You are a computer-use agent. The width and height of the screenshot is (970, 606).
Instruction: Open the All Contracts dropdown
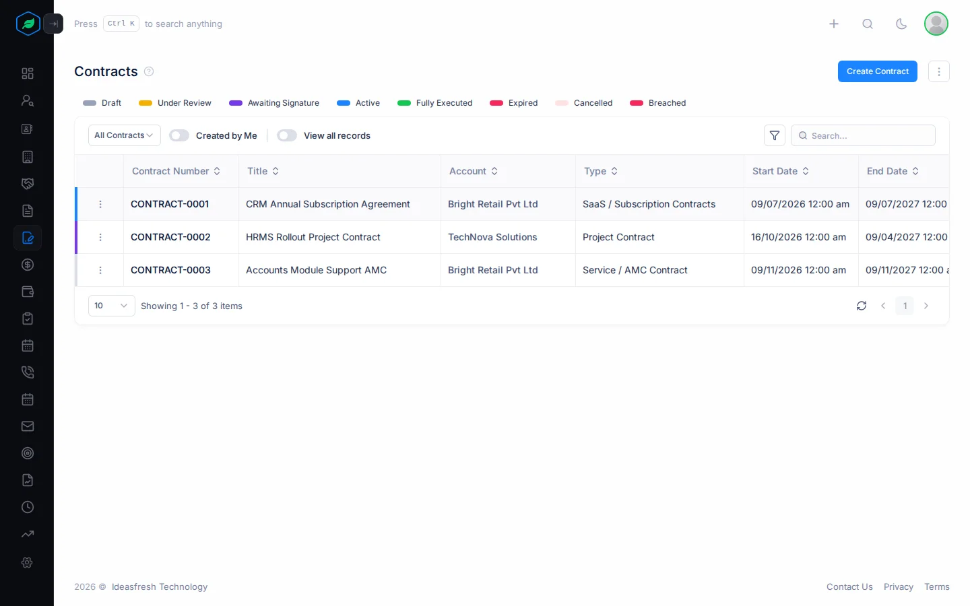pos(124,135)
